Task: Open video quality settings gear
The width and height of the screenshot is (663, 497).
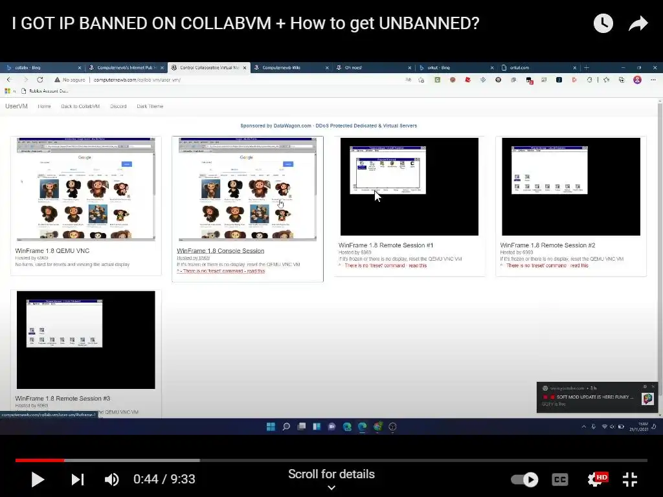Action: (x=597, y=480)
